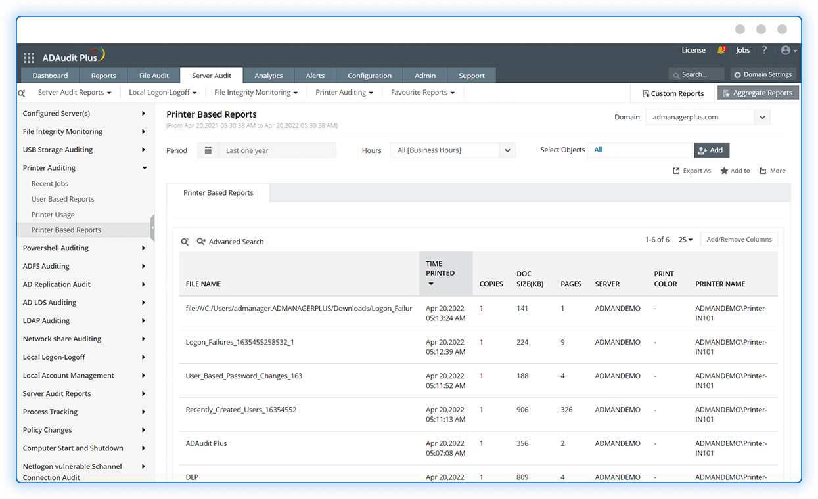Click the notification bell icon
Viewport: 818px width, 499px height.
[x=721, y=50]
